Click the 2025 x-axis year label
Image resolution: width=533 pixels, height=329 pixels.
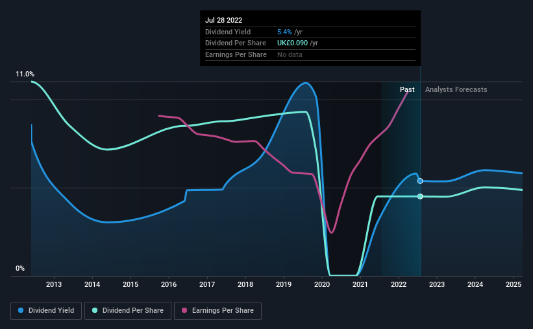coord(514,284)
